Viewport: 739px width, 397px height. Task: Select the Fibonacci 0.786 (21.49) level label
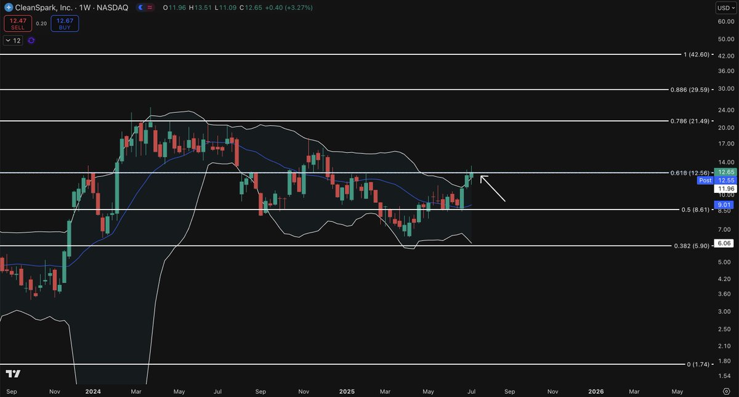click(691, 121)
